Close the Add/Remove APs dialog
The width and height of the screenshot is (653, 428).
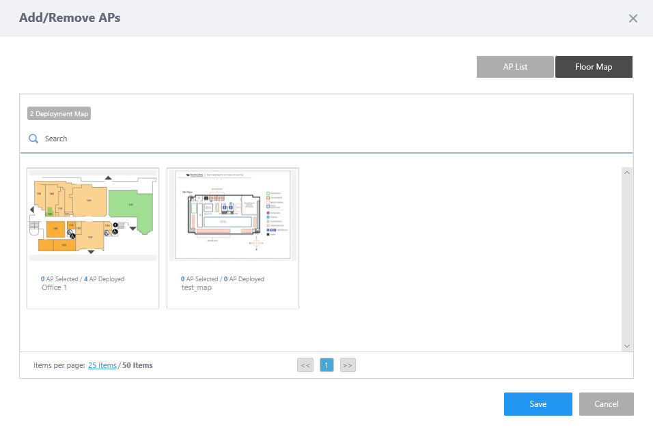point(633,18)
